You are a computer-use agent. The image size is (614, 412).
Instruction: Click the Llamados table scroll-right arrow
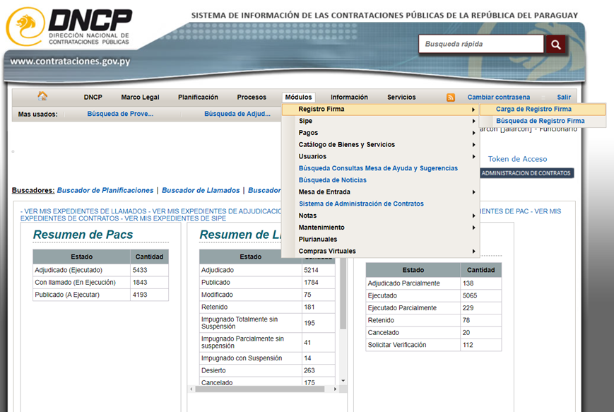(335, 389)
